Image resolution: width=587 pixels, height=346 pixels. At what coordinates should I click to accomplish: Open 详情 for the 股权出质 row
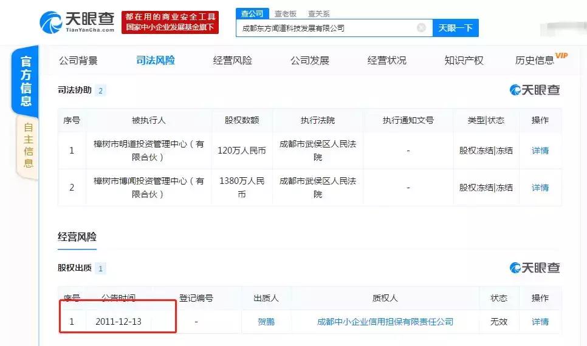pyautogui.click(x=540, y=322)
